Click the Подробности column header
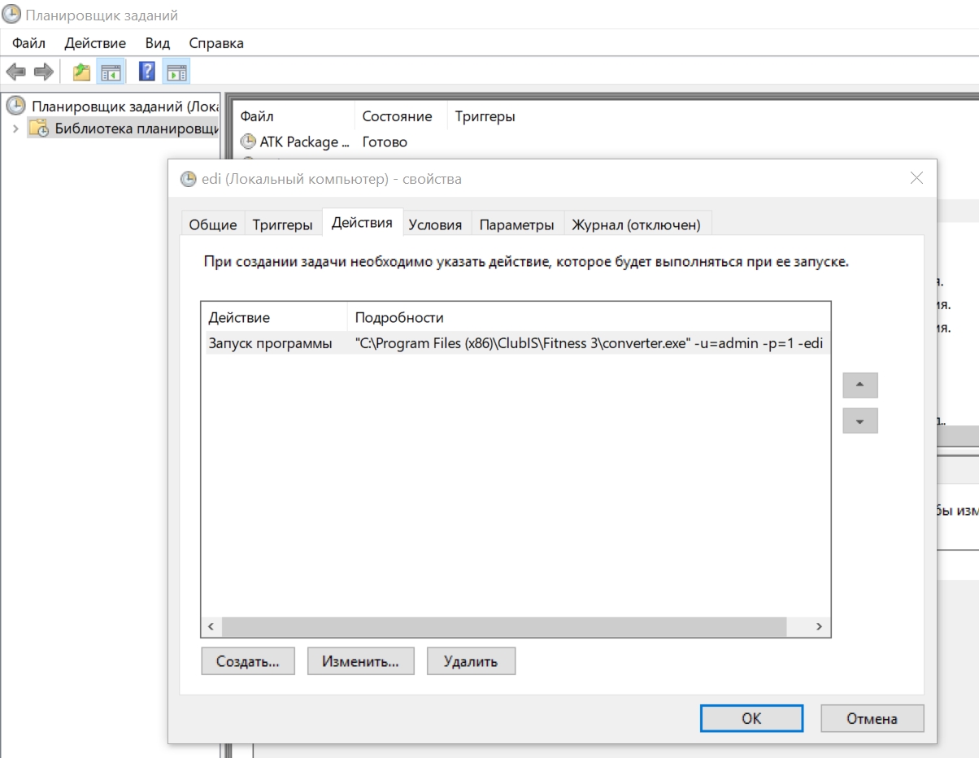Viewport: 979px width, 758px height. click(x=589, y=317)
